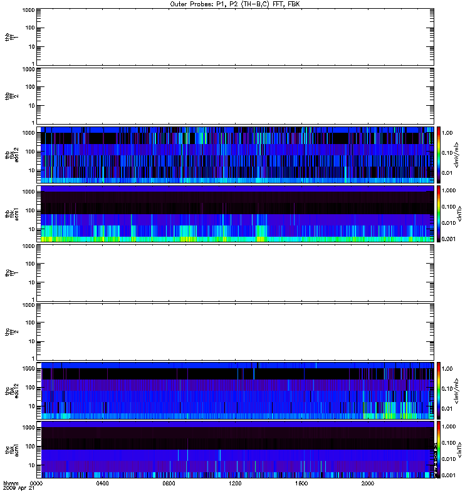Select the thb fbk scm1 spectrogram panel

tap(235, 214)
